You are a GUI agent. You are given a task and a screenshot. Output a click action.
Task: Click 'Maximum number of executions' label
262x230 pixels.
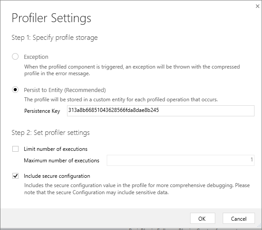coord(62,161)
